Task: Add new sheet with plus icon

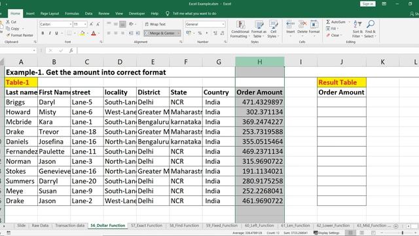Action: click(395, 226)
